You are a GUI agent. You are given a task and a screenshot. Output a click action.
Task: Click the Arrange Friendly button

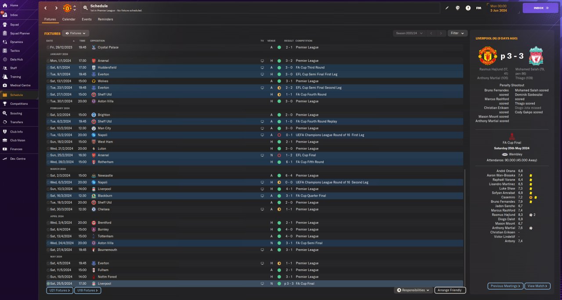450,290
